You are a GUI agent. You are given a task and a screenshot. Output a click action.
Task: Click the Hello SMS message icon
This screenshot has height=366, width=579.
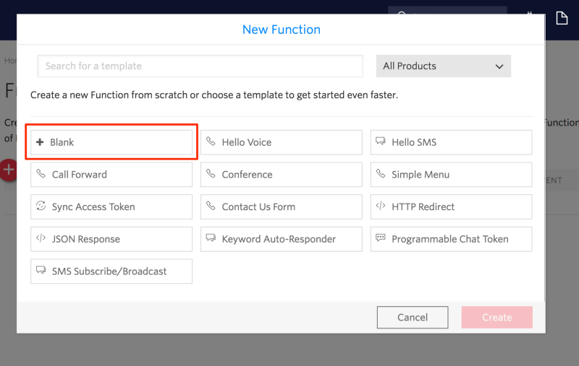click(381, 142)
